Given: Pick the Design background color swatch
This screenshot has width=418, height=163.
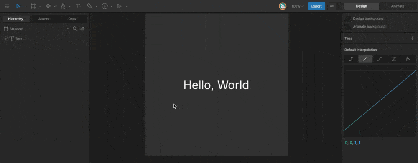Looking at the screenshot, I should [x=348, y=19].
